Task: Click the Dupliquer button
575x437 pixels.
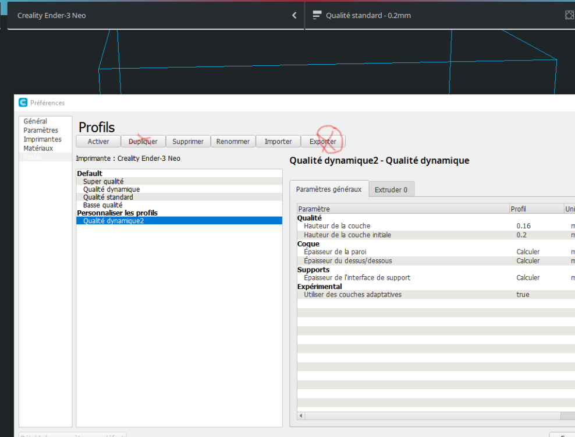Action: (143, 142)
